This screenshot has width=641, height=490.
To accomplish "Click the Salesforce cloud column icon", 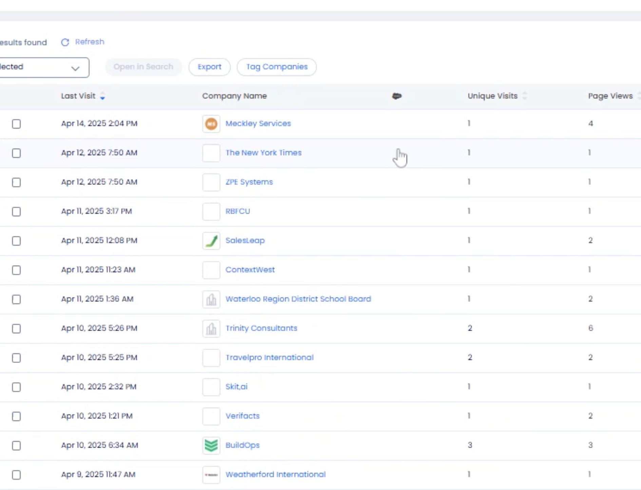I will point(397,96).
